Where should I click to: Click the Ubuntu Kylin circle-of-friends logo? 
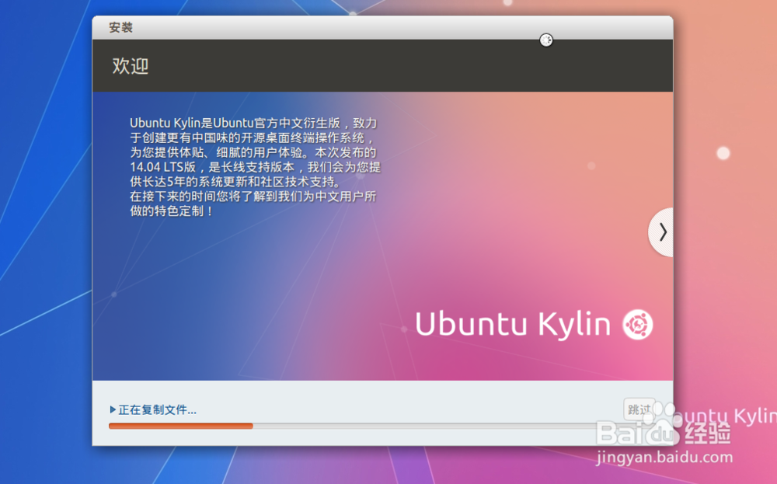(x=637, y=324)
